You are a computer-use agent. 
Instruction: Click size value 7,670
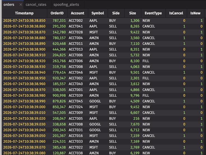(132, 124)
